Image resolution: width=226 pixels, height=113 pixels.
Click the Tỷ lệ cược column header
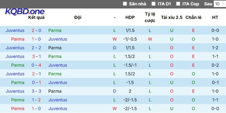click(x=150, y=18)
